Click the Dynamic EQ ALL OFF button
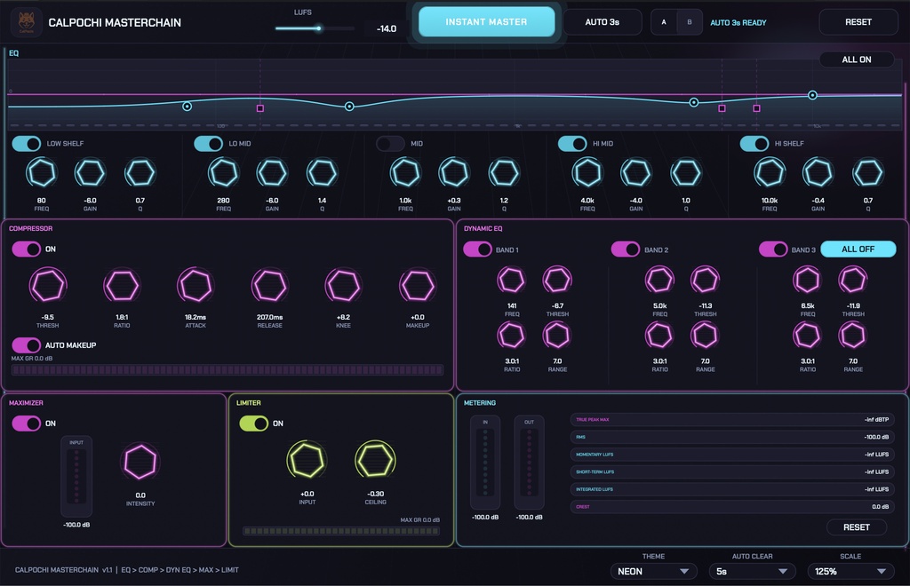The width and height of the screenshot is (910, 586). pyautogui.click(x=858, y=249)
